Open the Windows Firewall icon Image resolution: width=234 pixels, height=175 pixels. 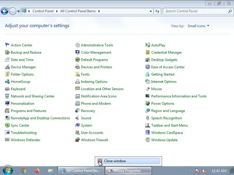pyautogui.click(x=78, y=140)
